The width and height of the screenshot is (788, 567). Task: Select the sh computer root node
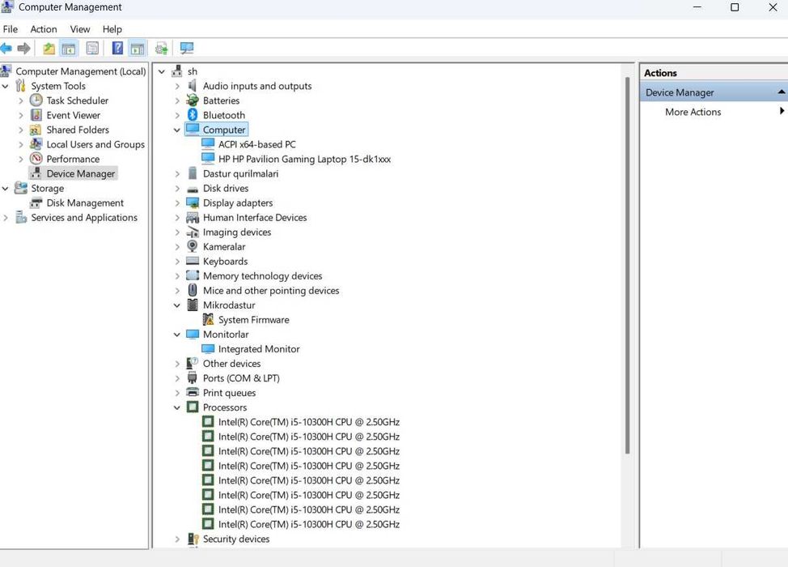(x=192, y=71)
